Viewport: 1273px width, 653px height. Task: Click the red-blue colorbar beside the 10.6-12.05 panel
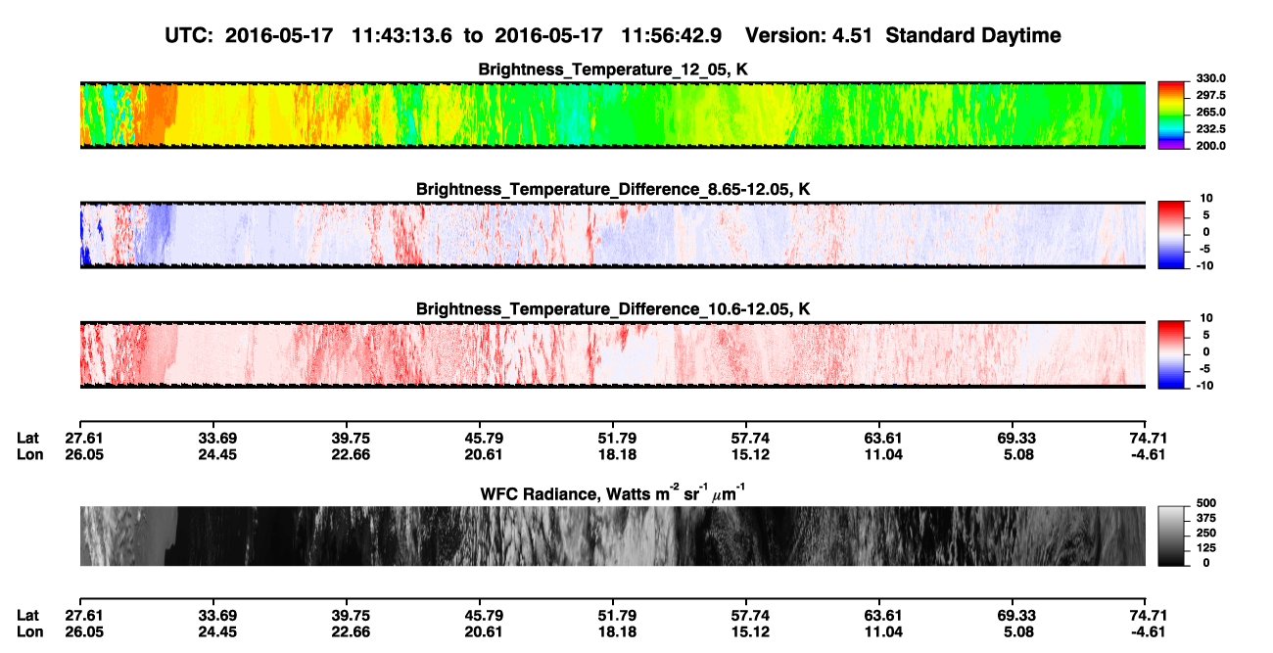coord(1173,354)
